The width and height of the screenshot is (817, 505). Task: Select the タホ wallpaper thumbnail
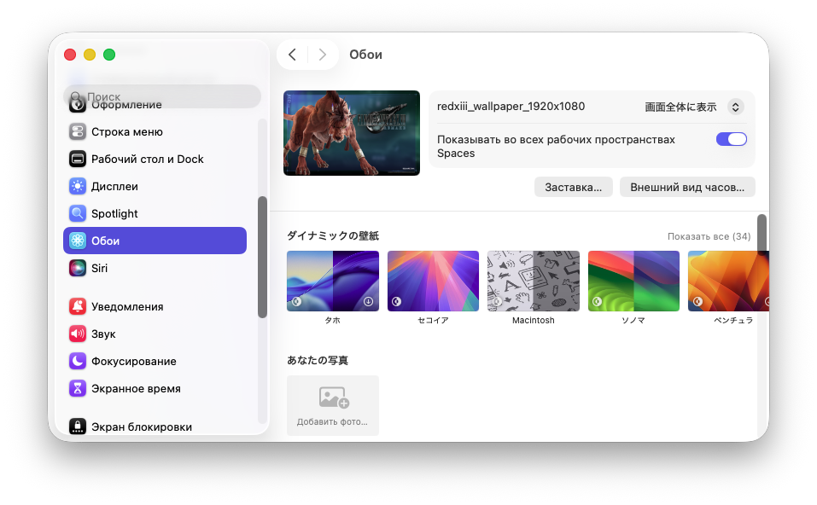pos(333,282)
